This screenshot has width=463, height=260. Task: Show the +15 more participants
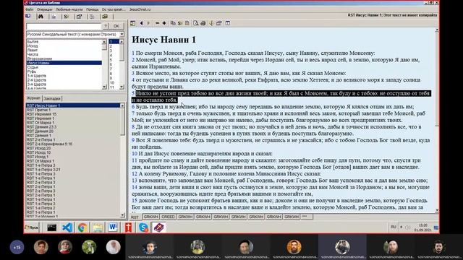point(17,247)
